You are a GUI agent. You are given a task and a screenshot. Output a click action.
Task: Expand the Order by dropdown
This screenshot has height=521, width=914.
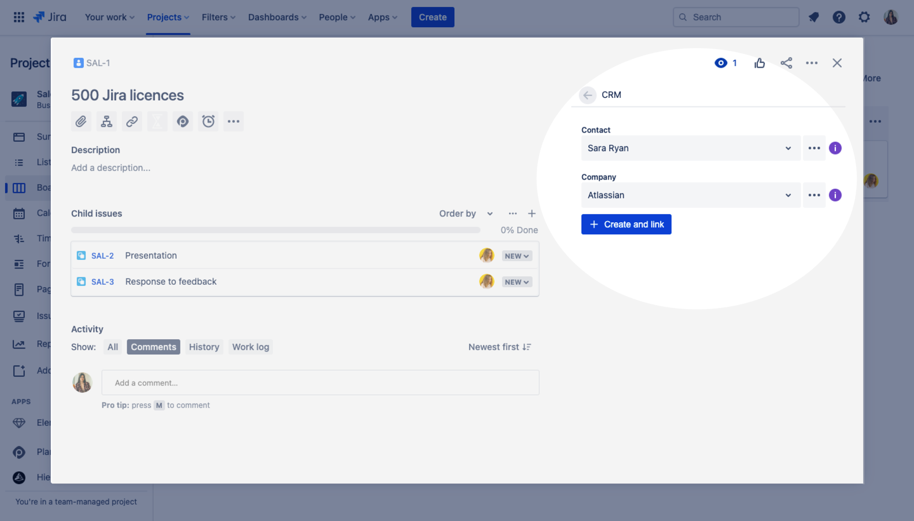point(466,214)
